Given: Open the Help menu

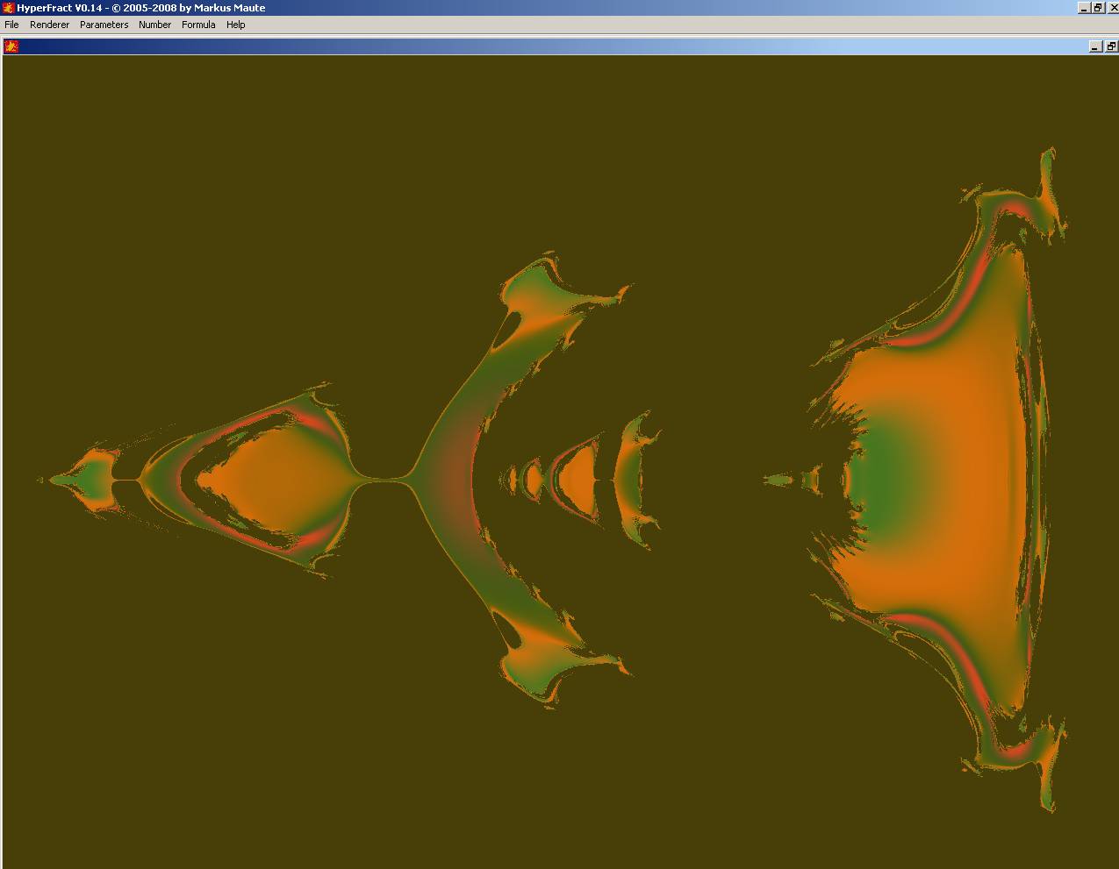Looking at the screenshot, I should 235,25.
